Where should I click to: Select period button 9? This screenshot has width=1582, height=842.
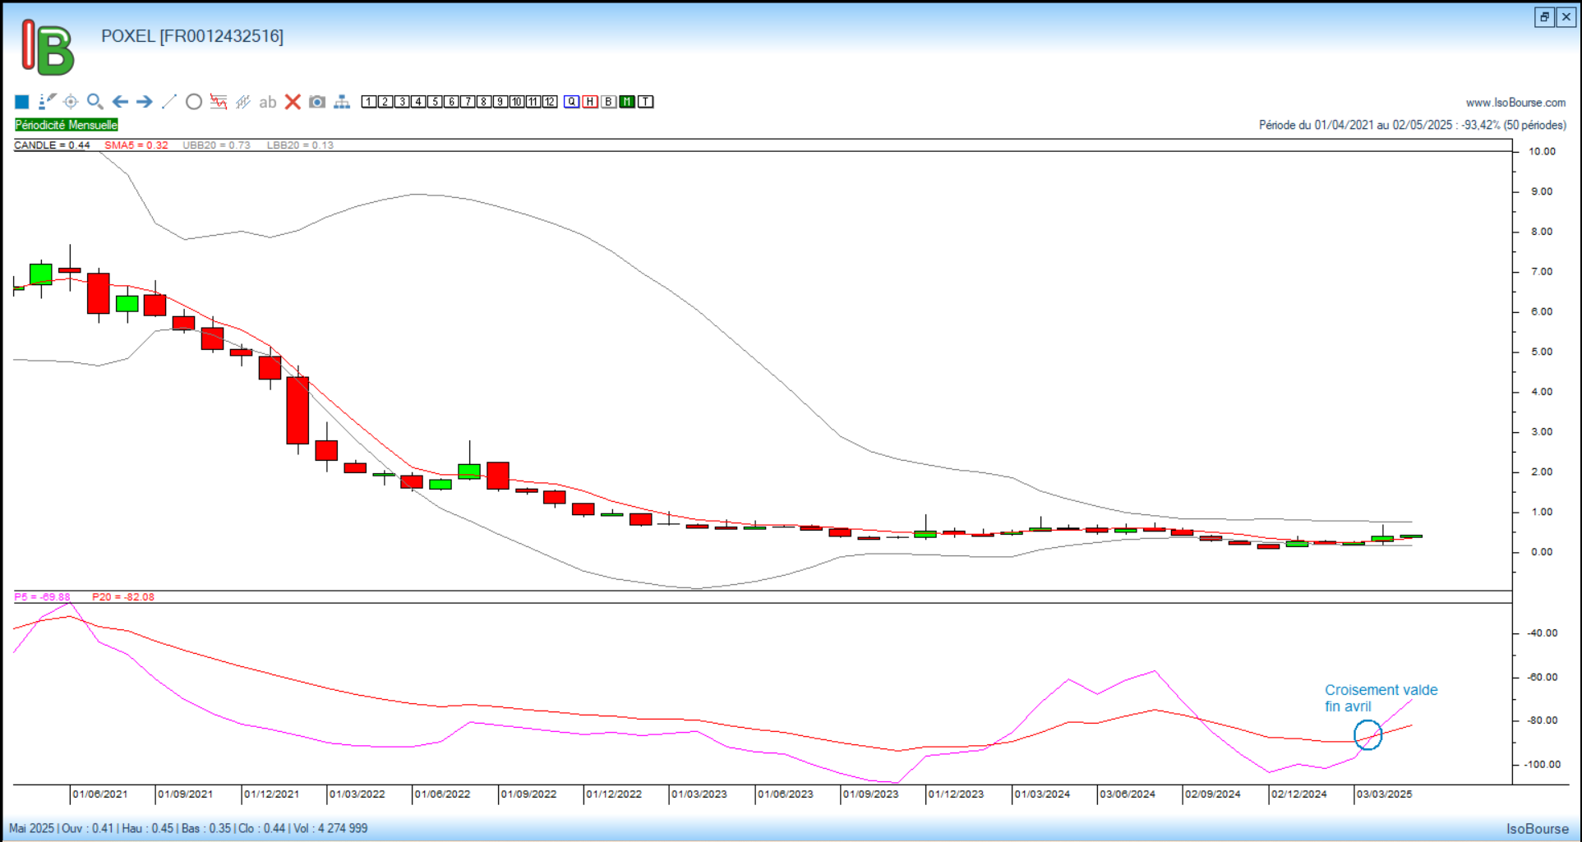500,102
